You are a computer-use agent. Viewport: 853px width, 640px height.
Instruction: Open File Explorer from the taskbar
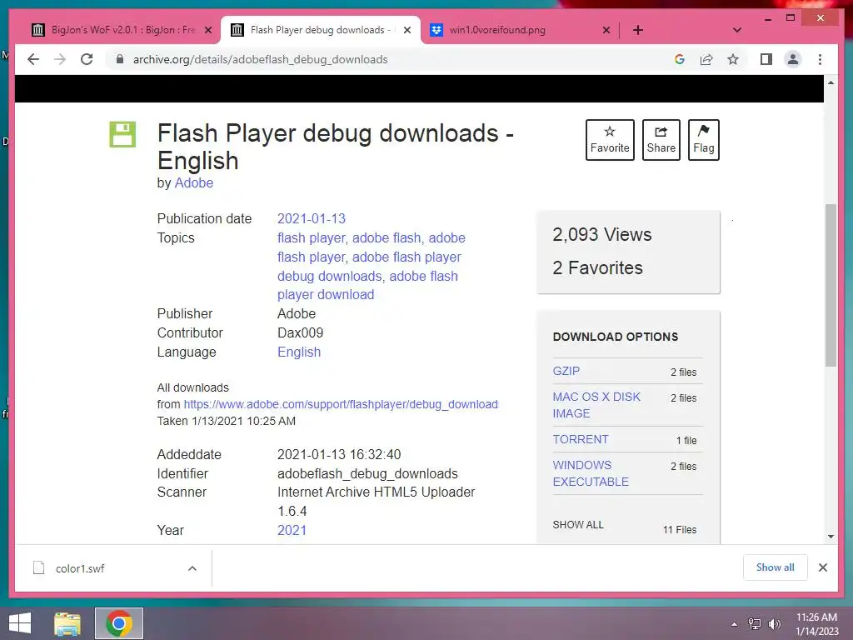(67, 623)
